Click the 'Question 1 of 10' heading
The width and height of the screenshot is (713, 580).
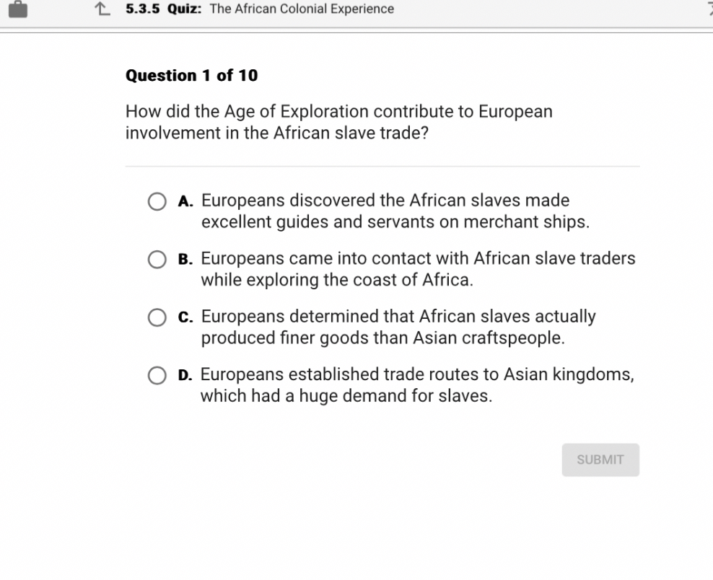point(191,76)
